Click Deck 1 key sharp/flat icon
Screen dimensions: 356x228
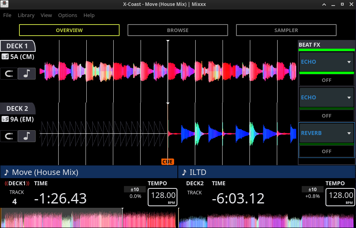click(5, 57)
